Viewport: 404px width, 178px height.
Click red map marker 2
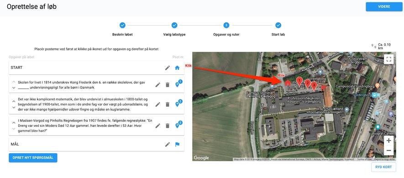tap(307, 84)
